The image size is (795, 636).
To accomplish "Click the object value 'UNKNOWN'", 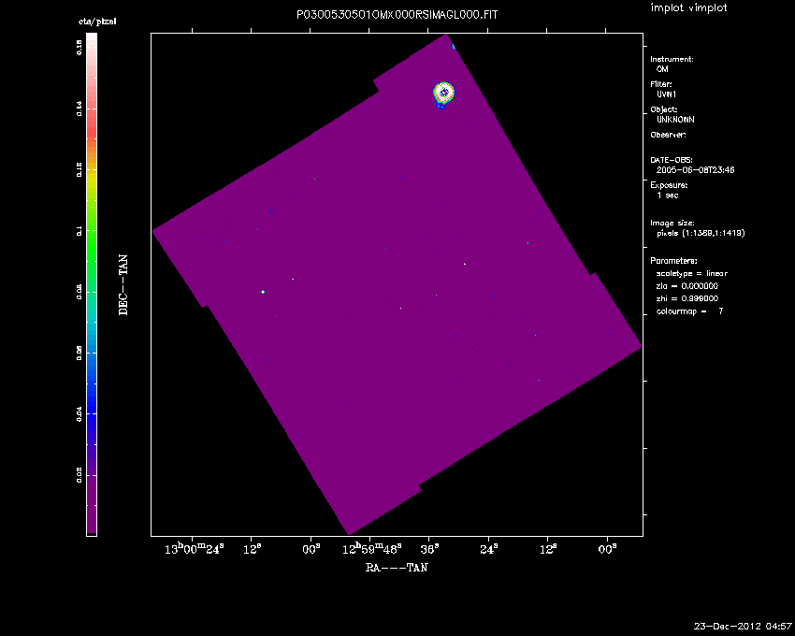I will click(x=675, y=120).
